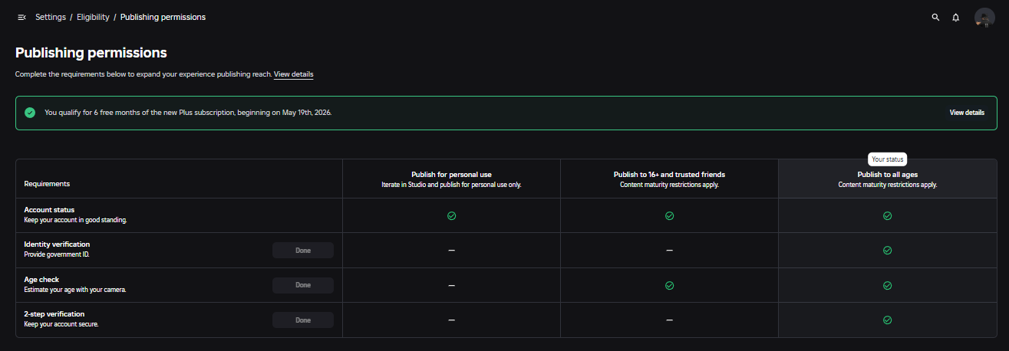Open the user avatar profile menu
This screenshot has width=1009, height=351.
pyautogui.click(x=984, y=18)
